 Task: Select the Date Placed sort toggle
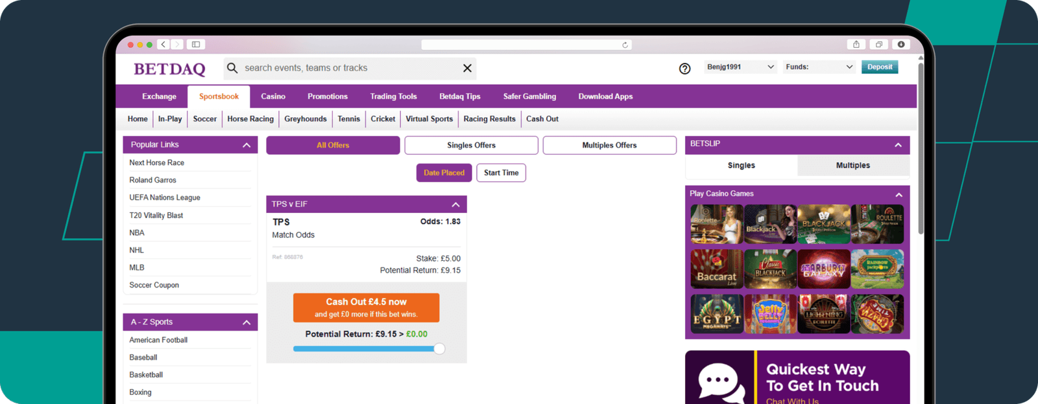tap(444, 173)
